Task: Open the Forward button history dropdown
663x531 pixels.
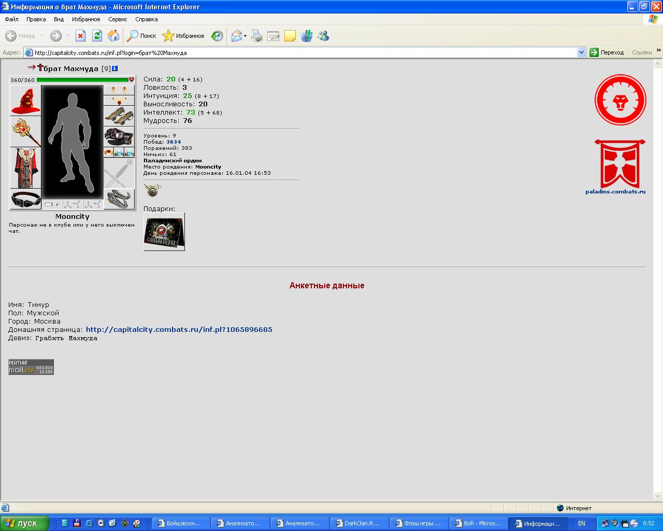Action: [68, 36]
